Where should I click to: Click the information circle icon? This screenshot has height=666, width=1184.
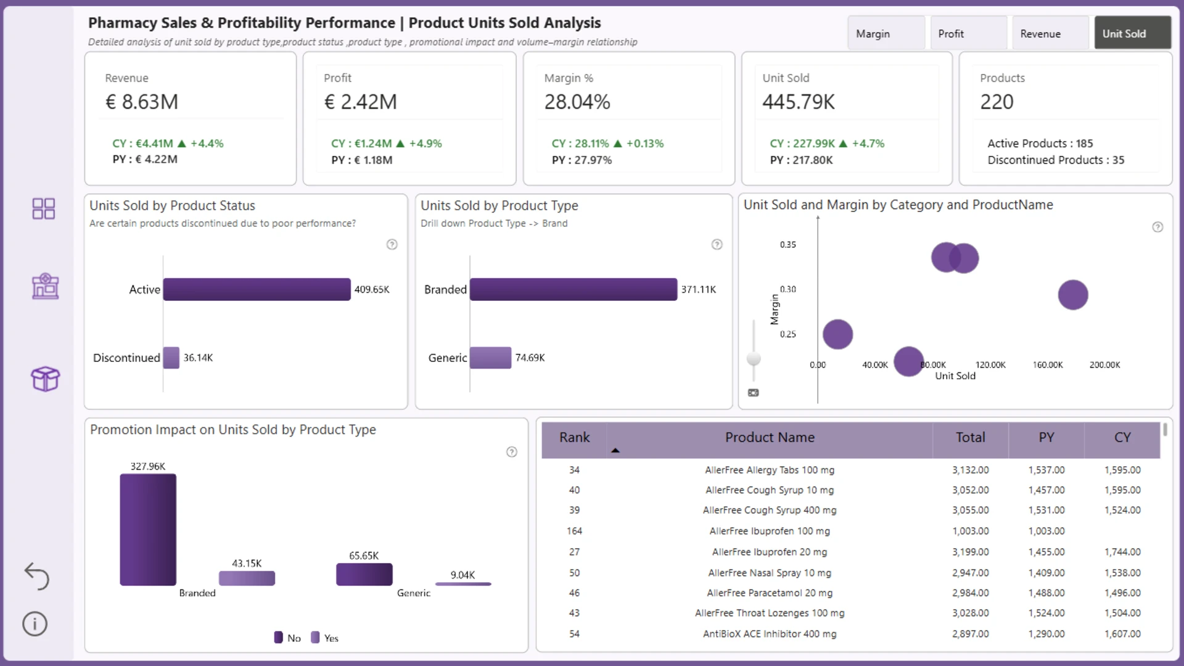pos(35,624)
